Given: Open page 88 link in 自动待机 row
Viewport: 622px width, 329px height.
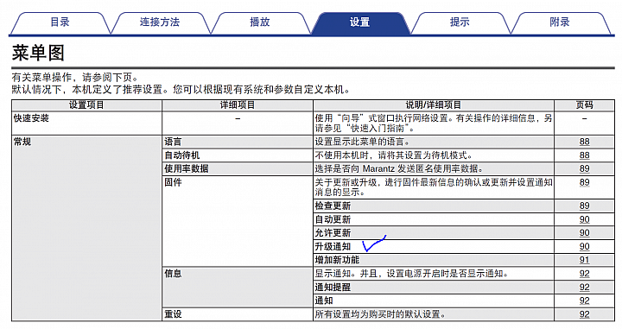Looking at the screenshot, I should tap(584, 155).
